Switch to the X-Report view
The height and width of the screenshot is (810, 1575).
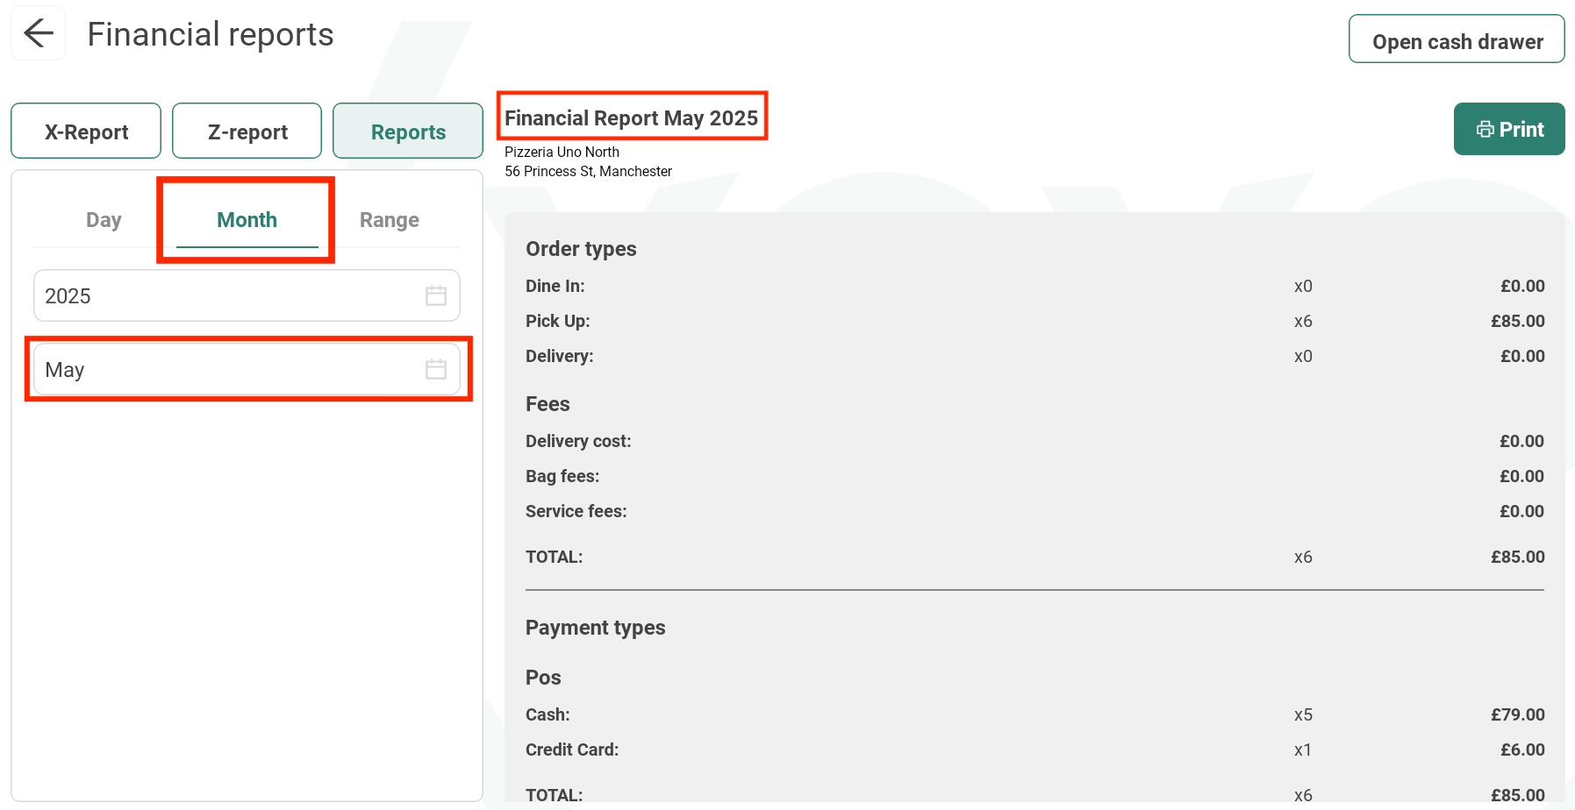[86, 131]
